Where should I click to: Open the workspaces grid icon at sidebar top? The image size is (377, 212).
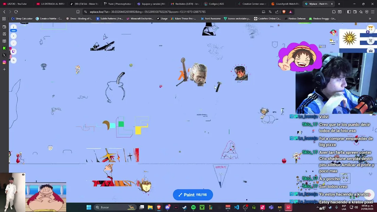4,19
